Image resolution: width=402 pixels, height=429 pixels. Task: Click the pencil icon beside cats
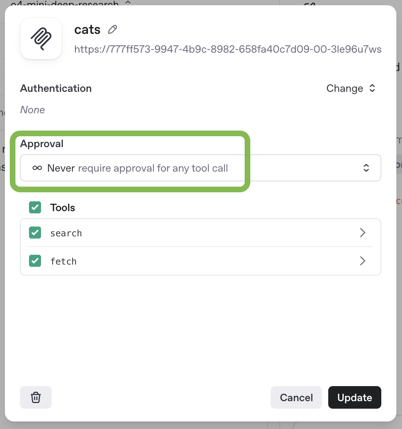(x=113, y=30)
